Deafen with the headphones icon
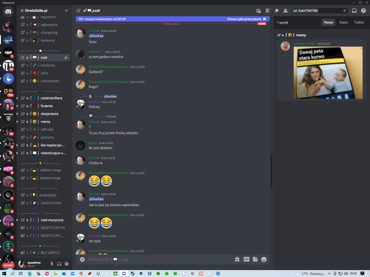370x277 pixels. tap(59, 264)
